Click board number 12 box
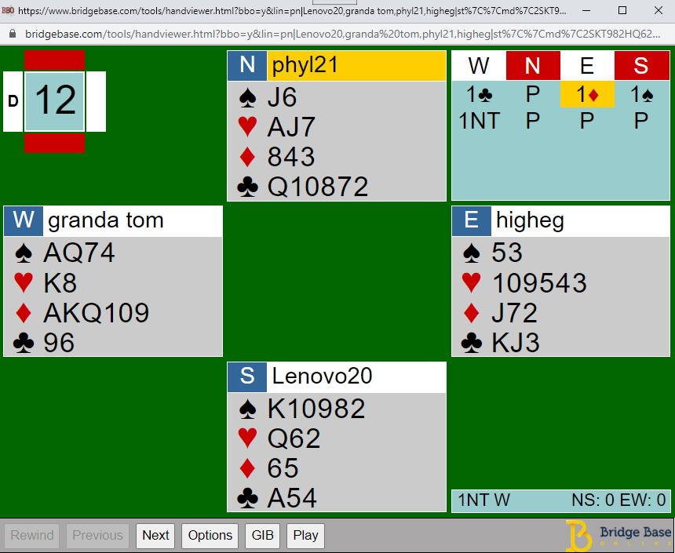The height and width of the screenshot is (553, 675). (55, 101)
